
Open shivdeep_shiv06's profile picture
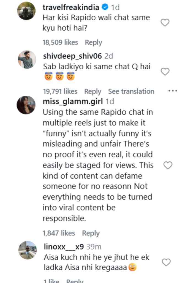pos(27,59)
